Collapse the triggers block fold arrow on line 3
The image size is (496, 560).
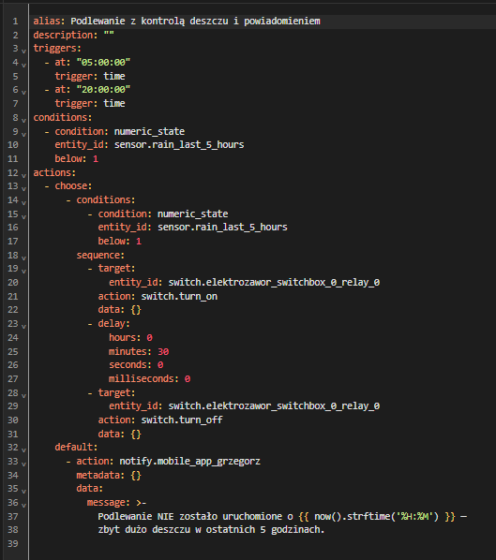pos(23,52)
